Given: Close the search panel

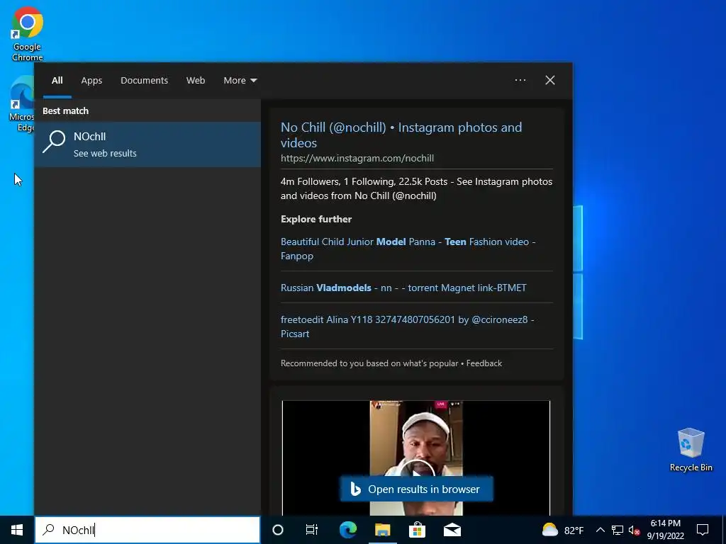Looking at the screenshot, I should pos(549,80).
